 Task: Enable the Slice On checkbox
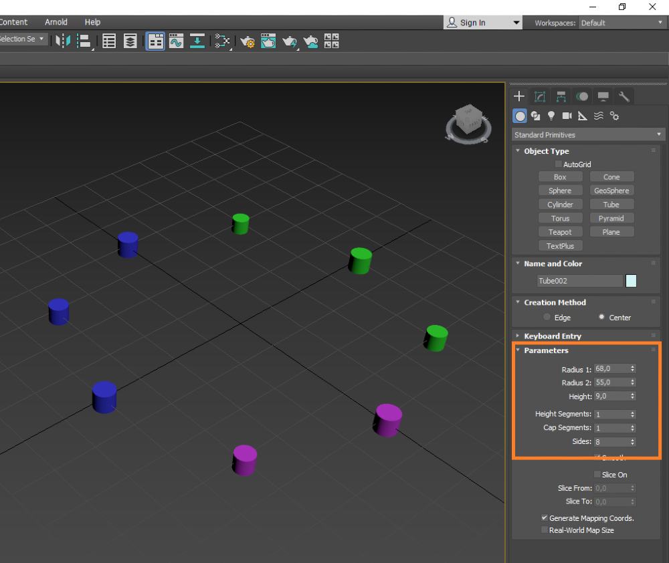click(597, 474)
